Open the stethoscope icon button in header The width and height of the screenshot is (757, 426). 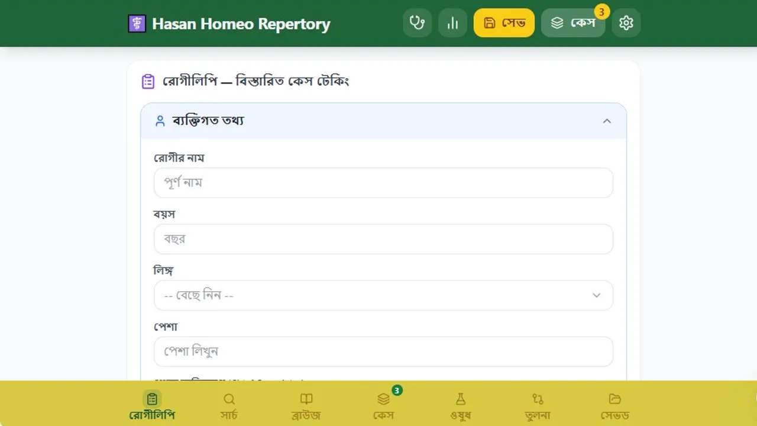[x=418, y=23]
